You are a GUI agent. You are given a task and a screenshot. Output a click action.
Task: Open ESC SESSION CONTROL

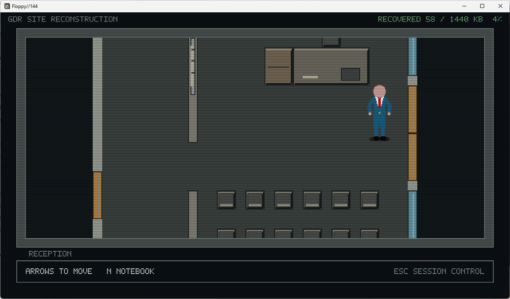pos(439,271)
